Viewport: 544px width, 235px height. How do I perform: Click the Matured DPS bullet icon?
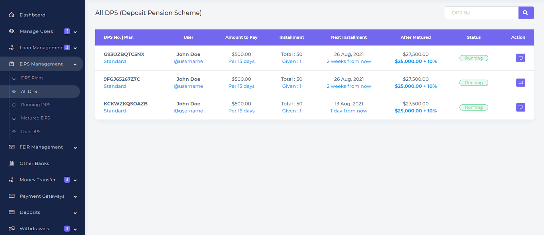click(x=14, y=118)
